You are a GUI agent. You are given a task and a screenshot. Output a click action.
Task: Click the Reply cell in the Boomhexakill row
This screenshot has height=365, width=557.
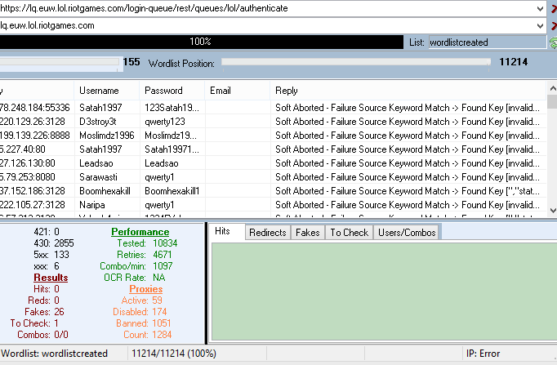(x=408, y=191)
